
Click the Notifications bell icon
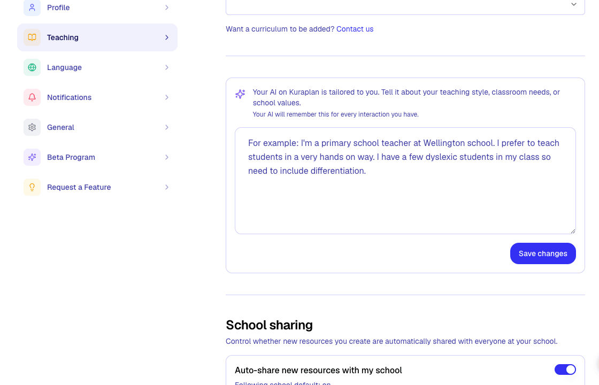coord(32,97)
